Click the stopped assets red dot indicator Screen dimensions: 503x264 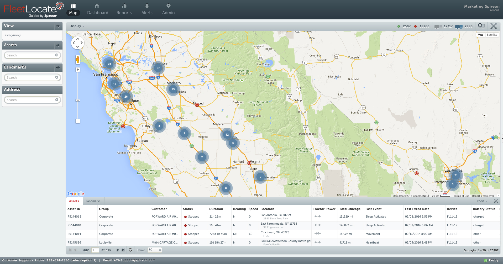(415, 26)
